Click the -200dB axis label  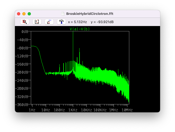tap(22, 72)
